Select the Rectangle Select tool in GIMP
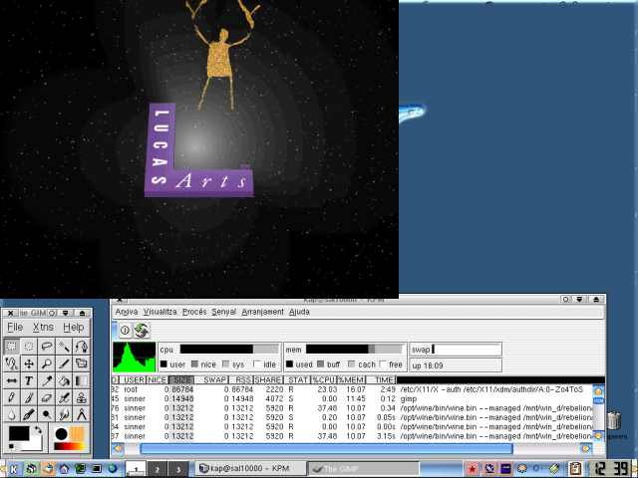638x478 pixels. coord(11,347)
